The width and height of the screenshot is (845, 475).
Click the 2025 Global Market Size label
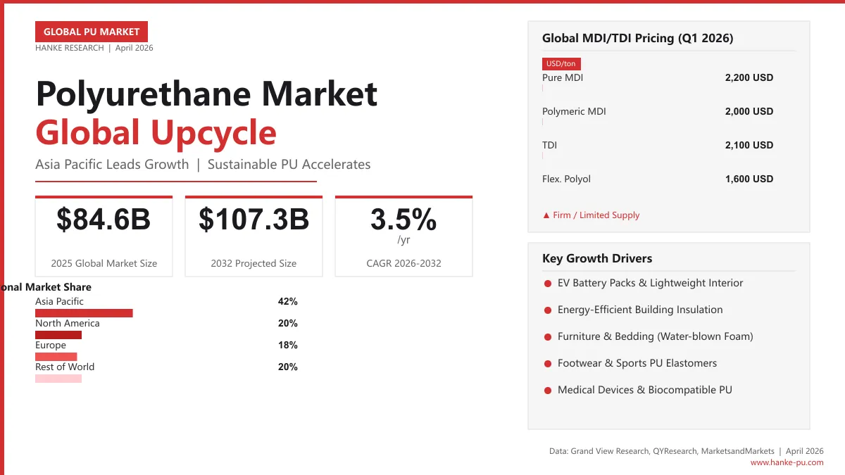tap(104, 263)
